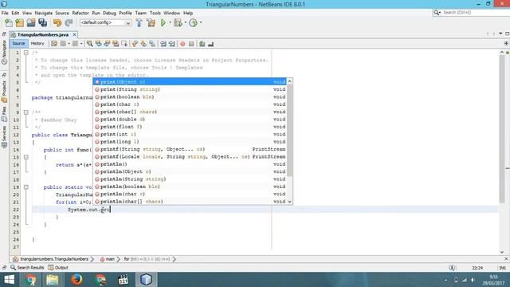Choose print(String string) from completion list
The width and height of the screenshot is (510, 287).
[190, 89]
